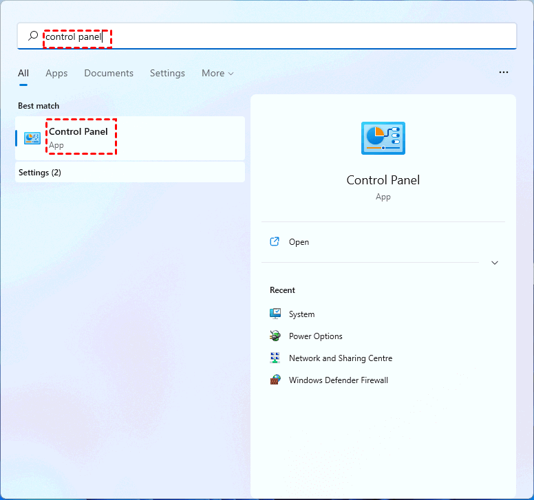Click the System recent item icon
The height and width of the screenshot is (500, 534).
tap(275, 314)
